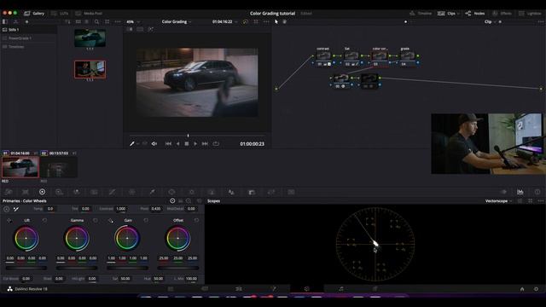Toggle the Lightbox view
The width and height of the screenshot is (546, 307).
point(530,14)
